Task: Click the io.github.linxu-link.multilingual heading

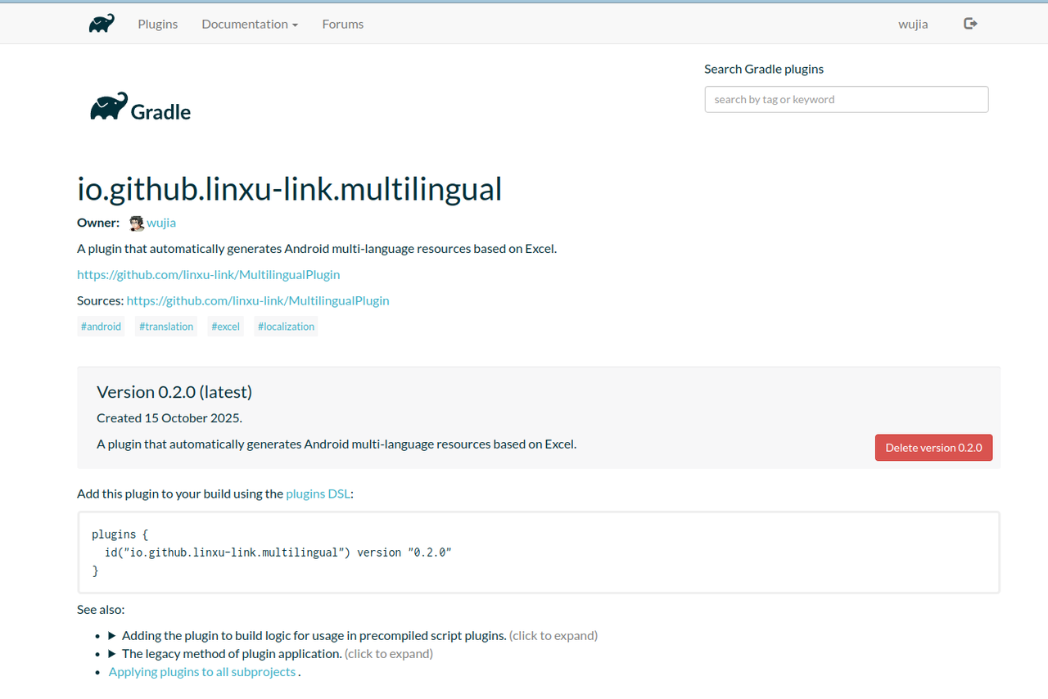Action: (x=290, y=189)
